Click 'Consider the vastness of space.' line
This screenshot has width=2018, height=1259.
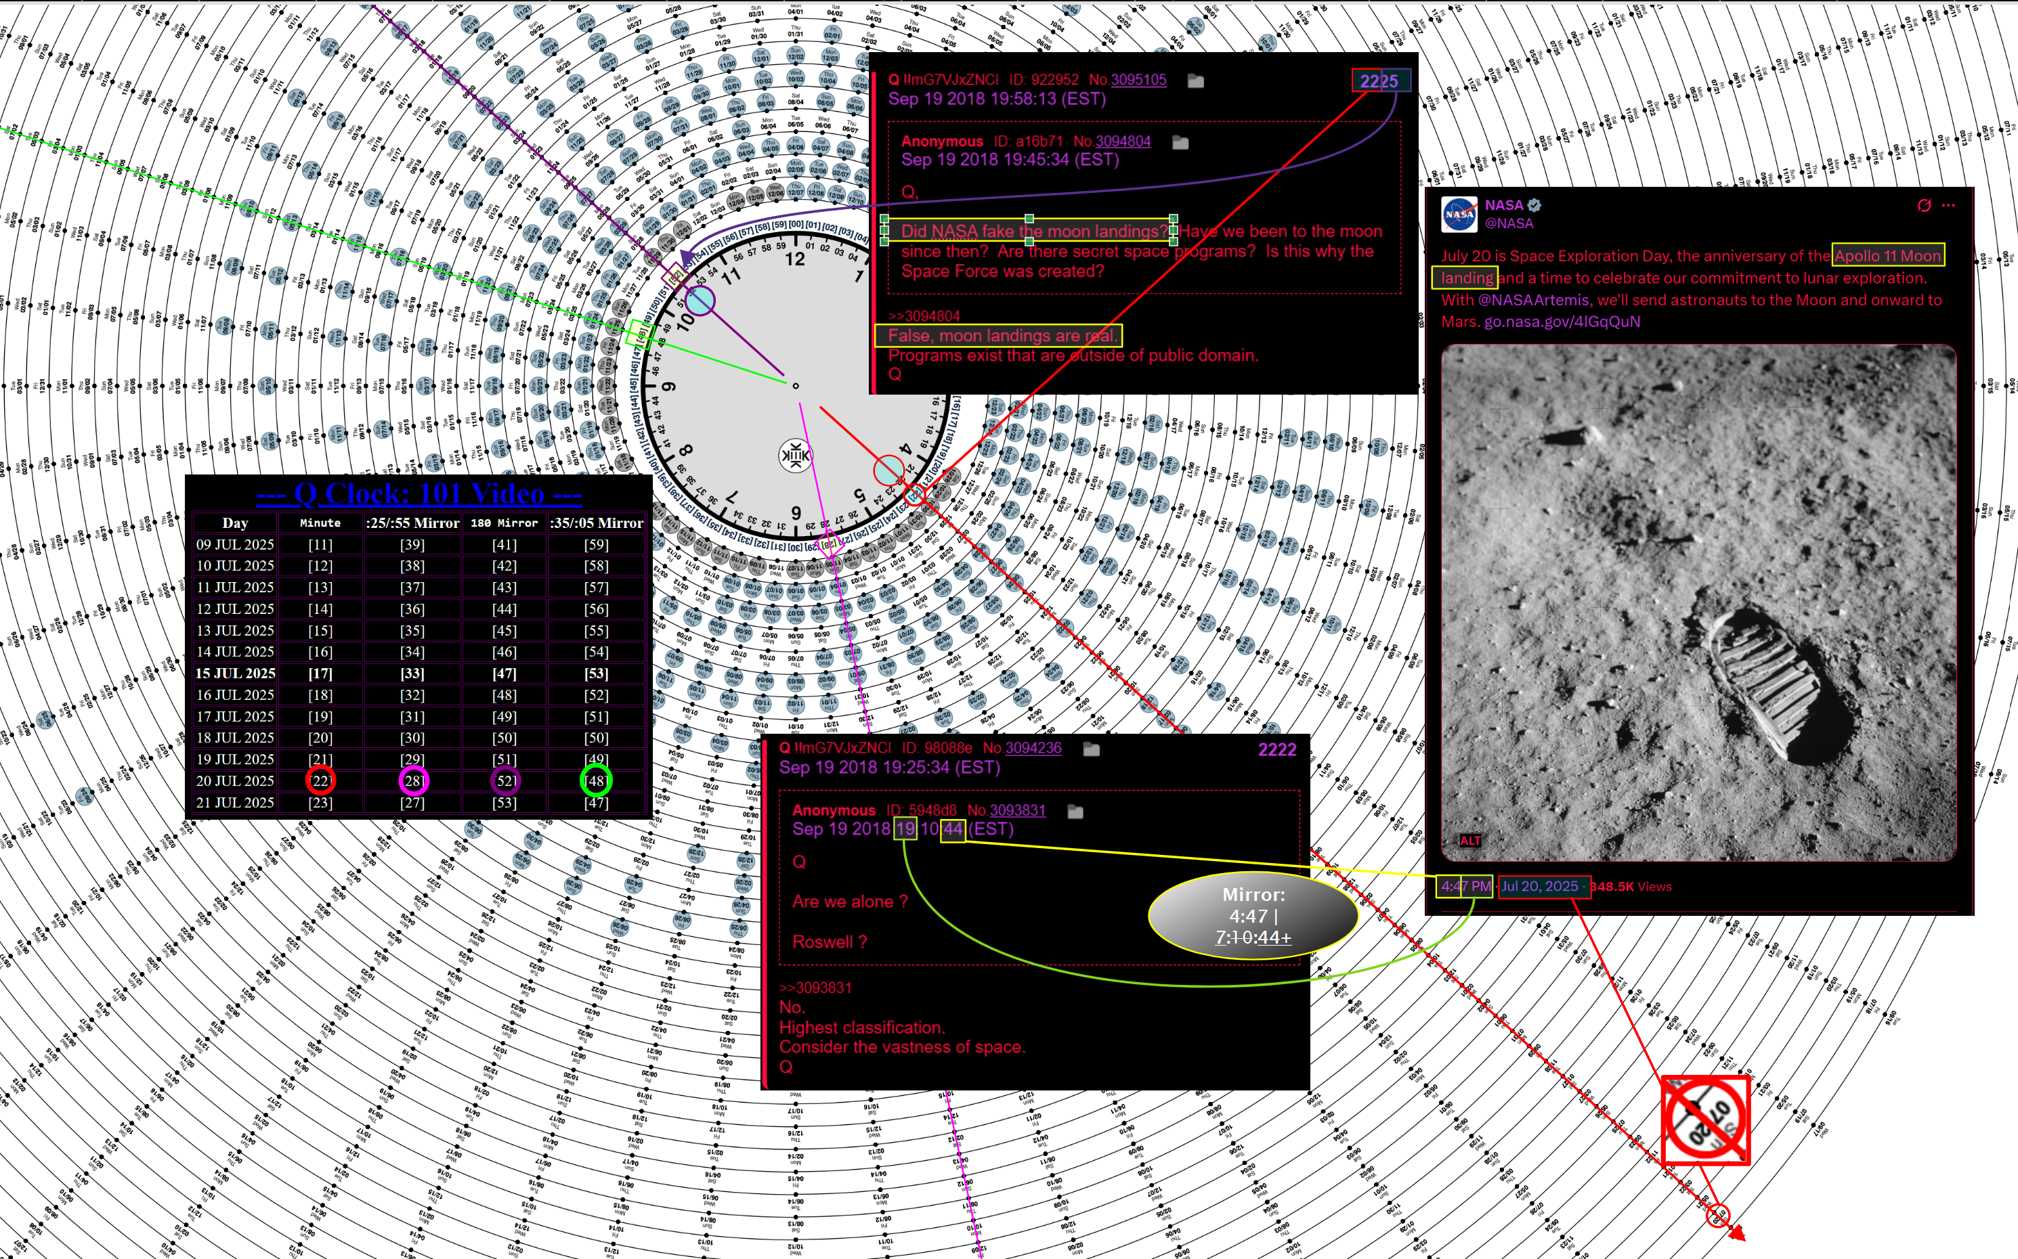pos(902,1046)
